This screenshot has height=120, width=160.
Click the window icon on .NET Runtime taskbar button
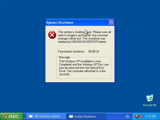coord(31,116)
